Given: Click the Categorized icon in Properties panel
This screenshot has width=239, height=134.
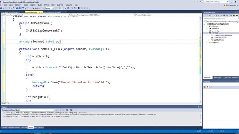Looking at the screenshot, I should click(x=205, y=87).
